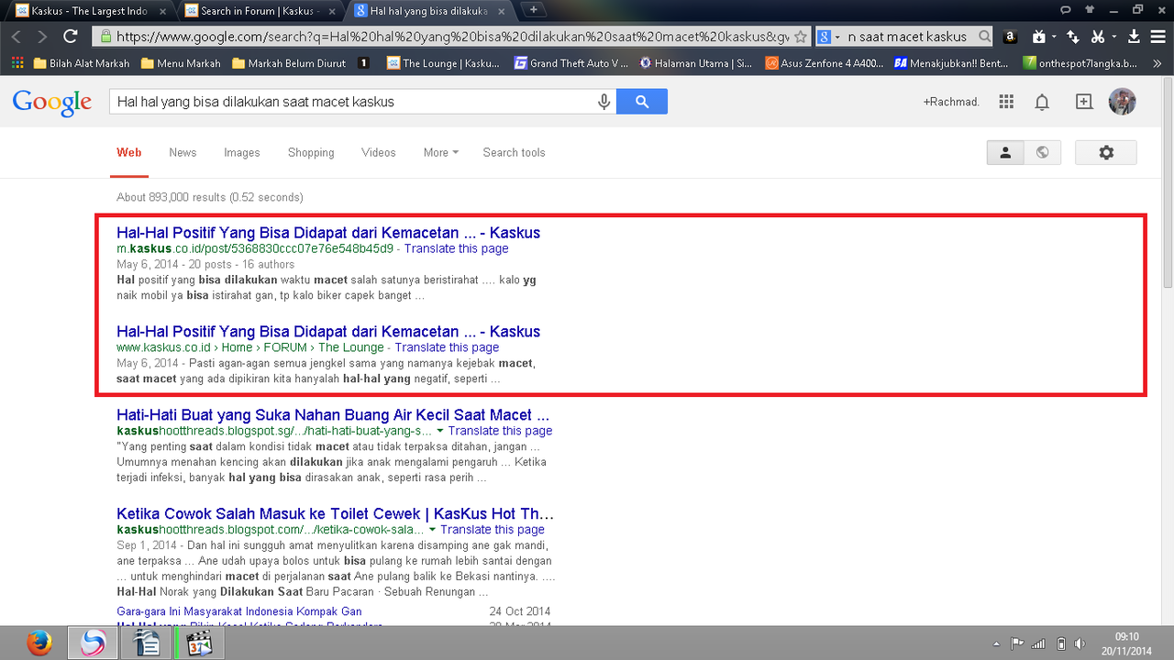
Task: Expand the More search options dropdown
Action: point(440,153)
